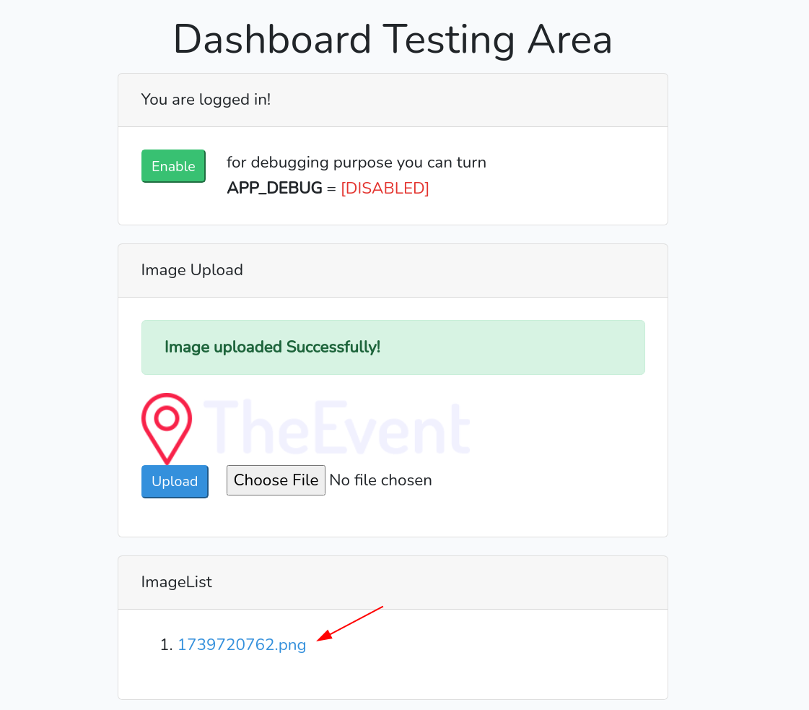Screen dimensions: 809x710
Task: Click the bold APP_DEBUG label
Action: [274, 189]
